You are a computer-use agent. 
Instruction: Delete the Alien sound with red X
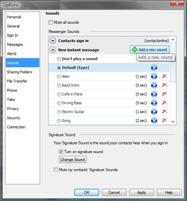coord(164,76)
